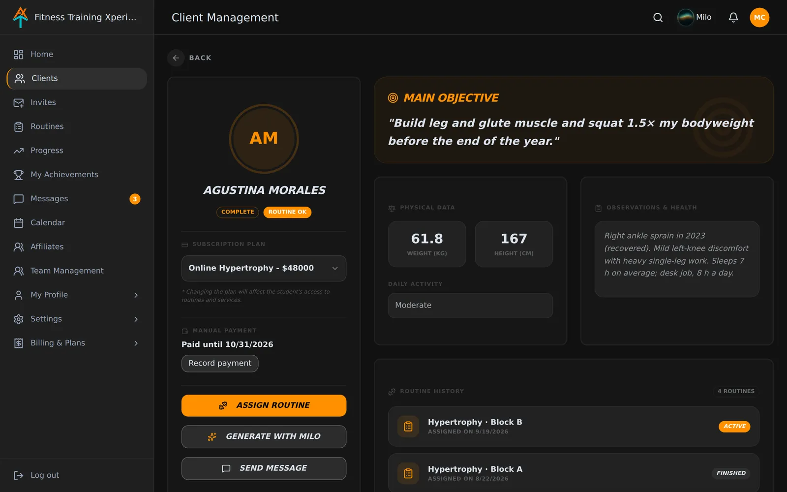Click the Affiliates people icon
Viewport: 787px width, 492px height.
pos(19,247)
